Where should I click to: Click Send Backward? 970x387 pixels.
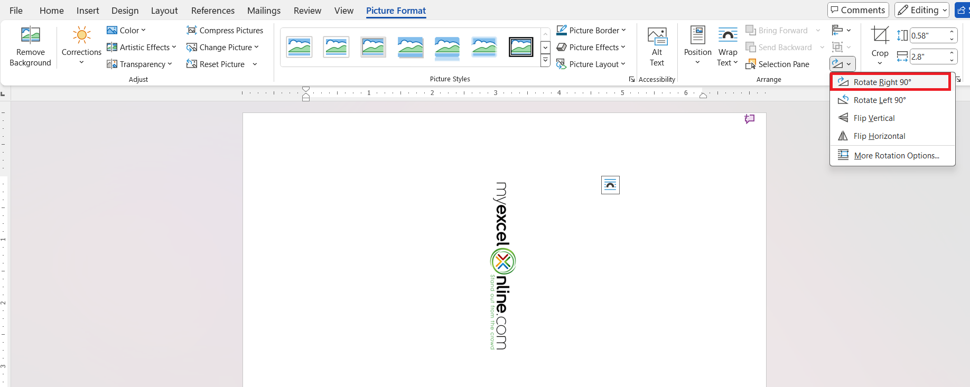coord(779,47)
